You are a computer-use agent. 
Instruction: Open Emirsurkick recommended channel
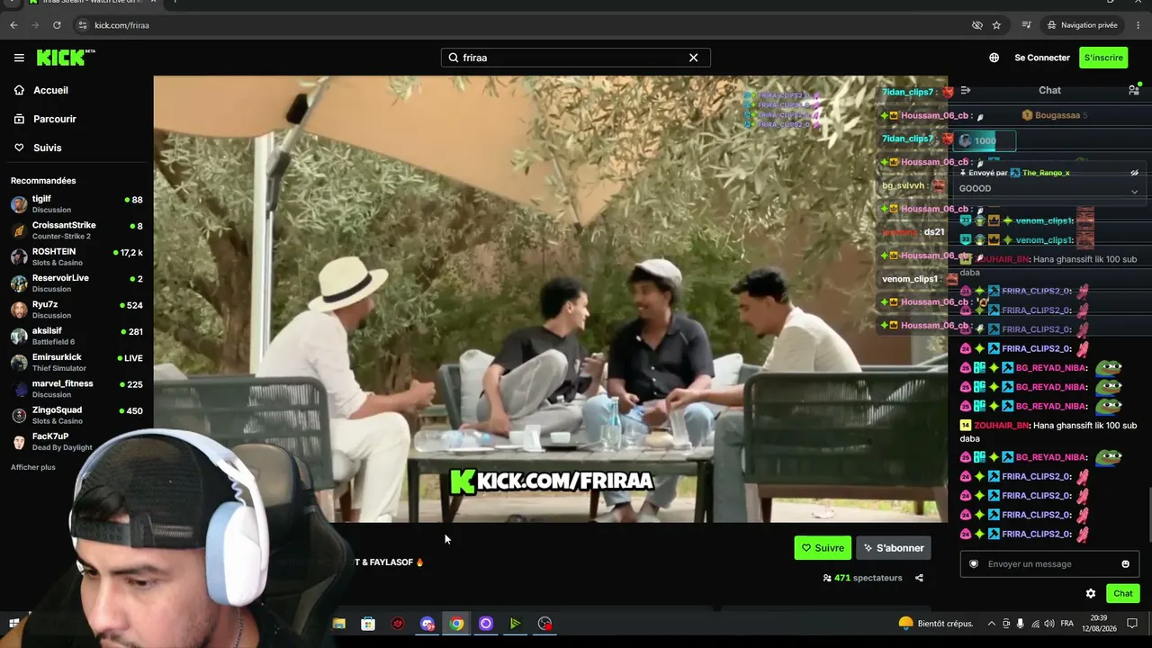pyautogui.click(x=76, y=362)
